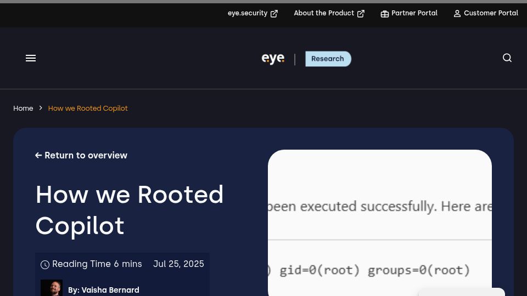Go to Customer Portal
The width and height of the screenshot is (527, 296).
(486, 13)
